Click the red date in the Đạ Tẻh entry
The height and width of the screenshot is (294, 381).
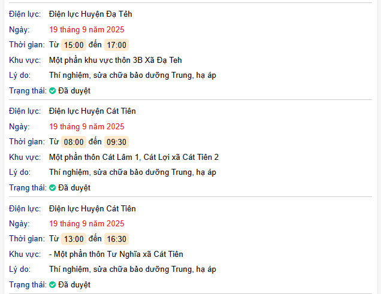[87, 29]
